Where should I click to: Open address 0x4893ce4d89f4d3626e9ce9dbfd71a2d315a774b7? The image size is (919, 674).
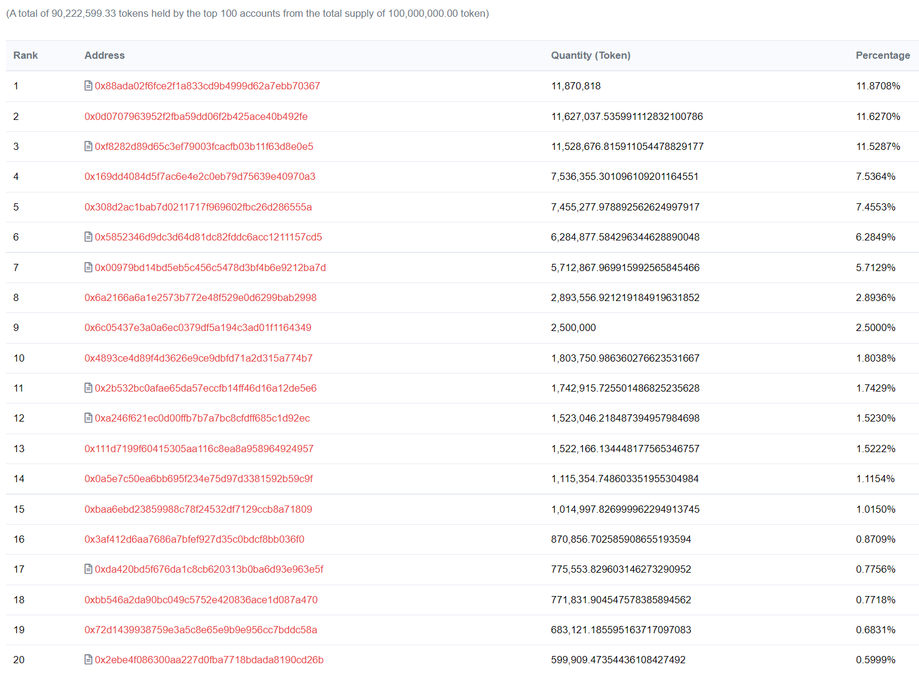(199, 358)
